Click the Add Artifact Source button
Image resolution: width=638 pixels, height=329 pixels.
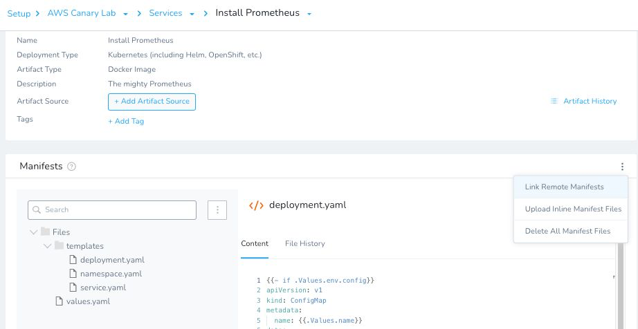(x=152, y=102)
